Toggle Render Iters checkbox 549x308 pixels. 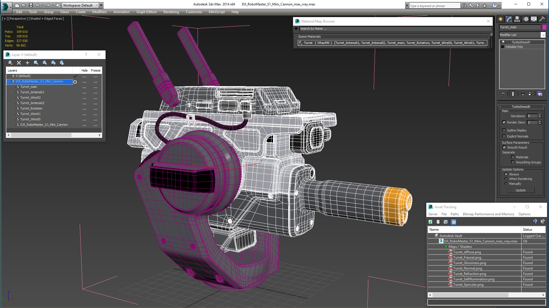click(504, 122)
